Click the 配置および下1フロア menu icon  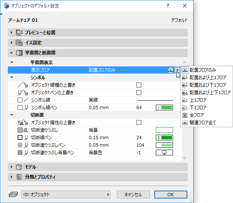(x=185, y=85)
